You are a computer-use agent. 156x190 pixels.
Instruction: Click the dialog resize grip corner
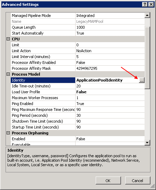[x=153, y=186]
